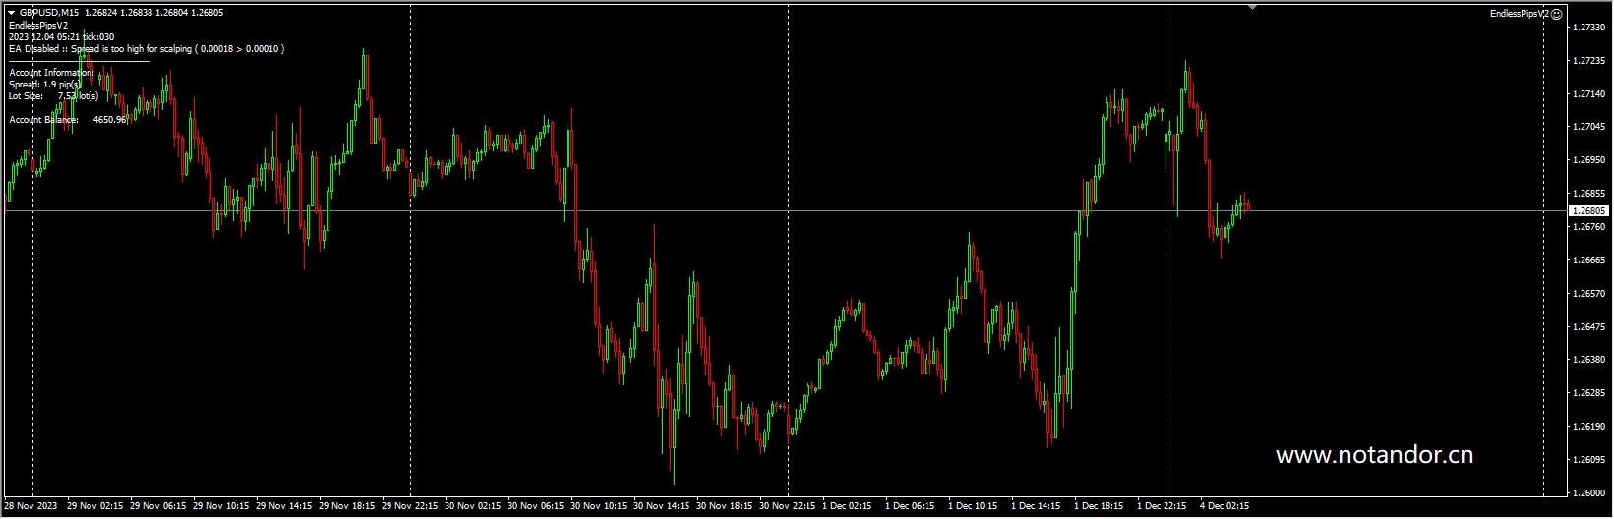Click the 30 Nov 14:15 time axis label
This screenshot has width=1614, height=519.
tap(662, 507)
